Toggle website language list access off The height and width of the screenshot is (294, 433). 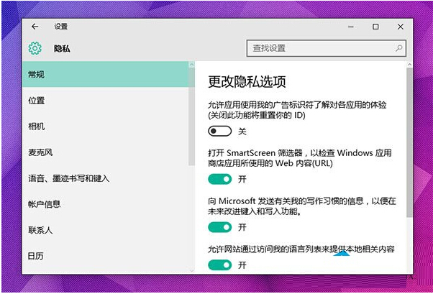point(220,265)
